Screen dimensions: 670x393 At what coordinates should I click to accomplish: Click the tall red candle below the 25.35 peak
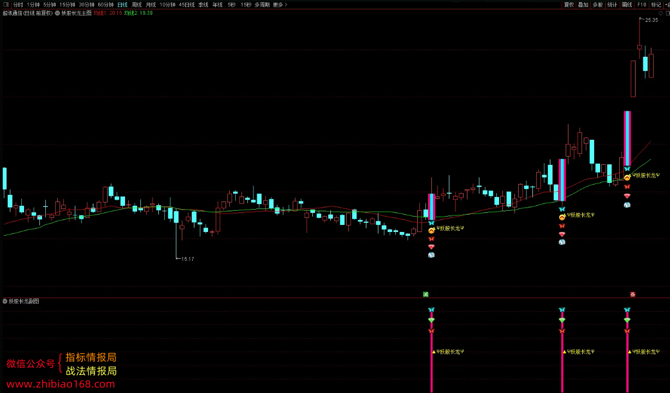(x=633, y=79)
